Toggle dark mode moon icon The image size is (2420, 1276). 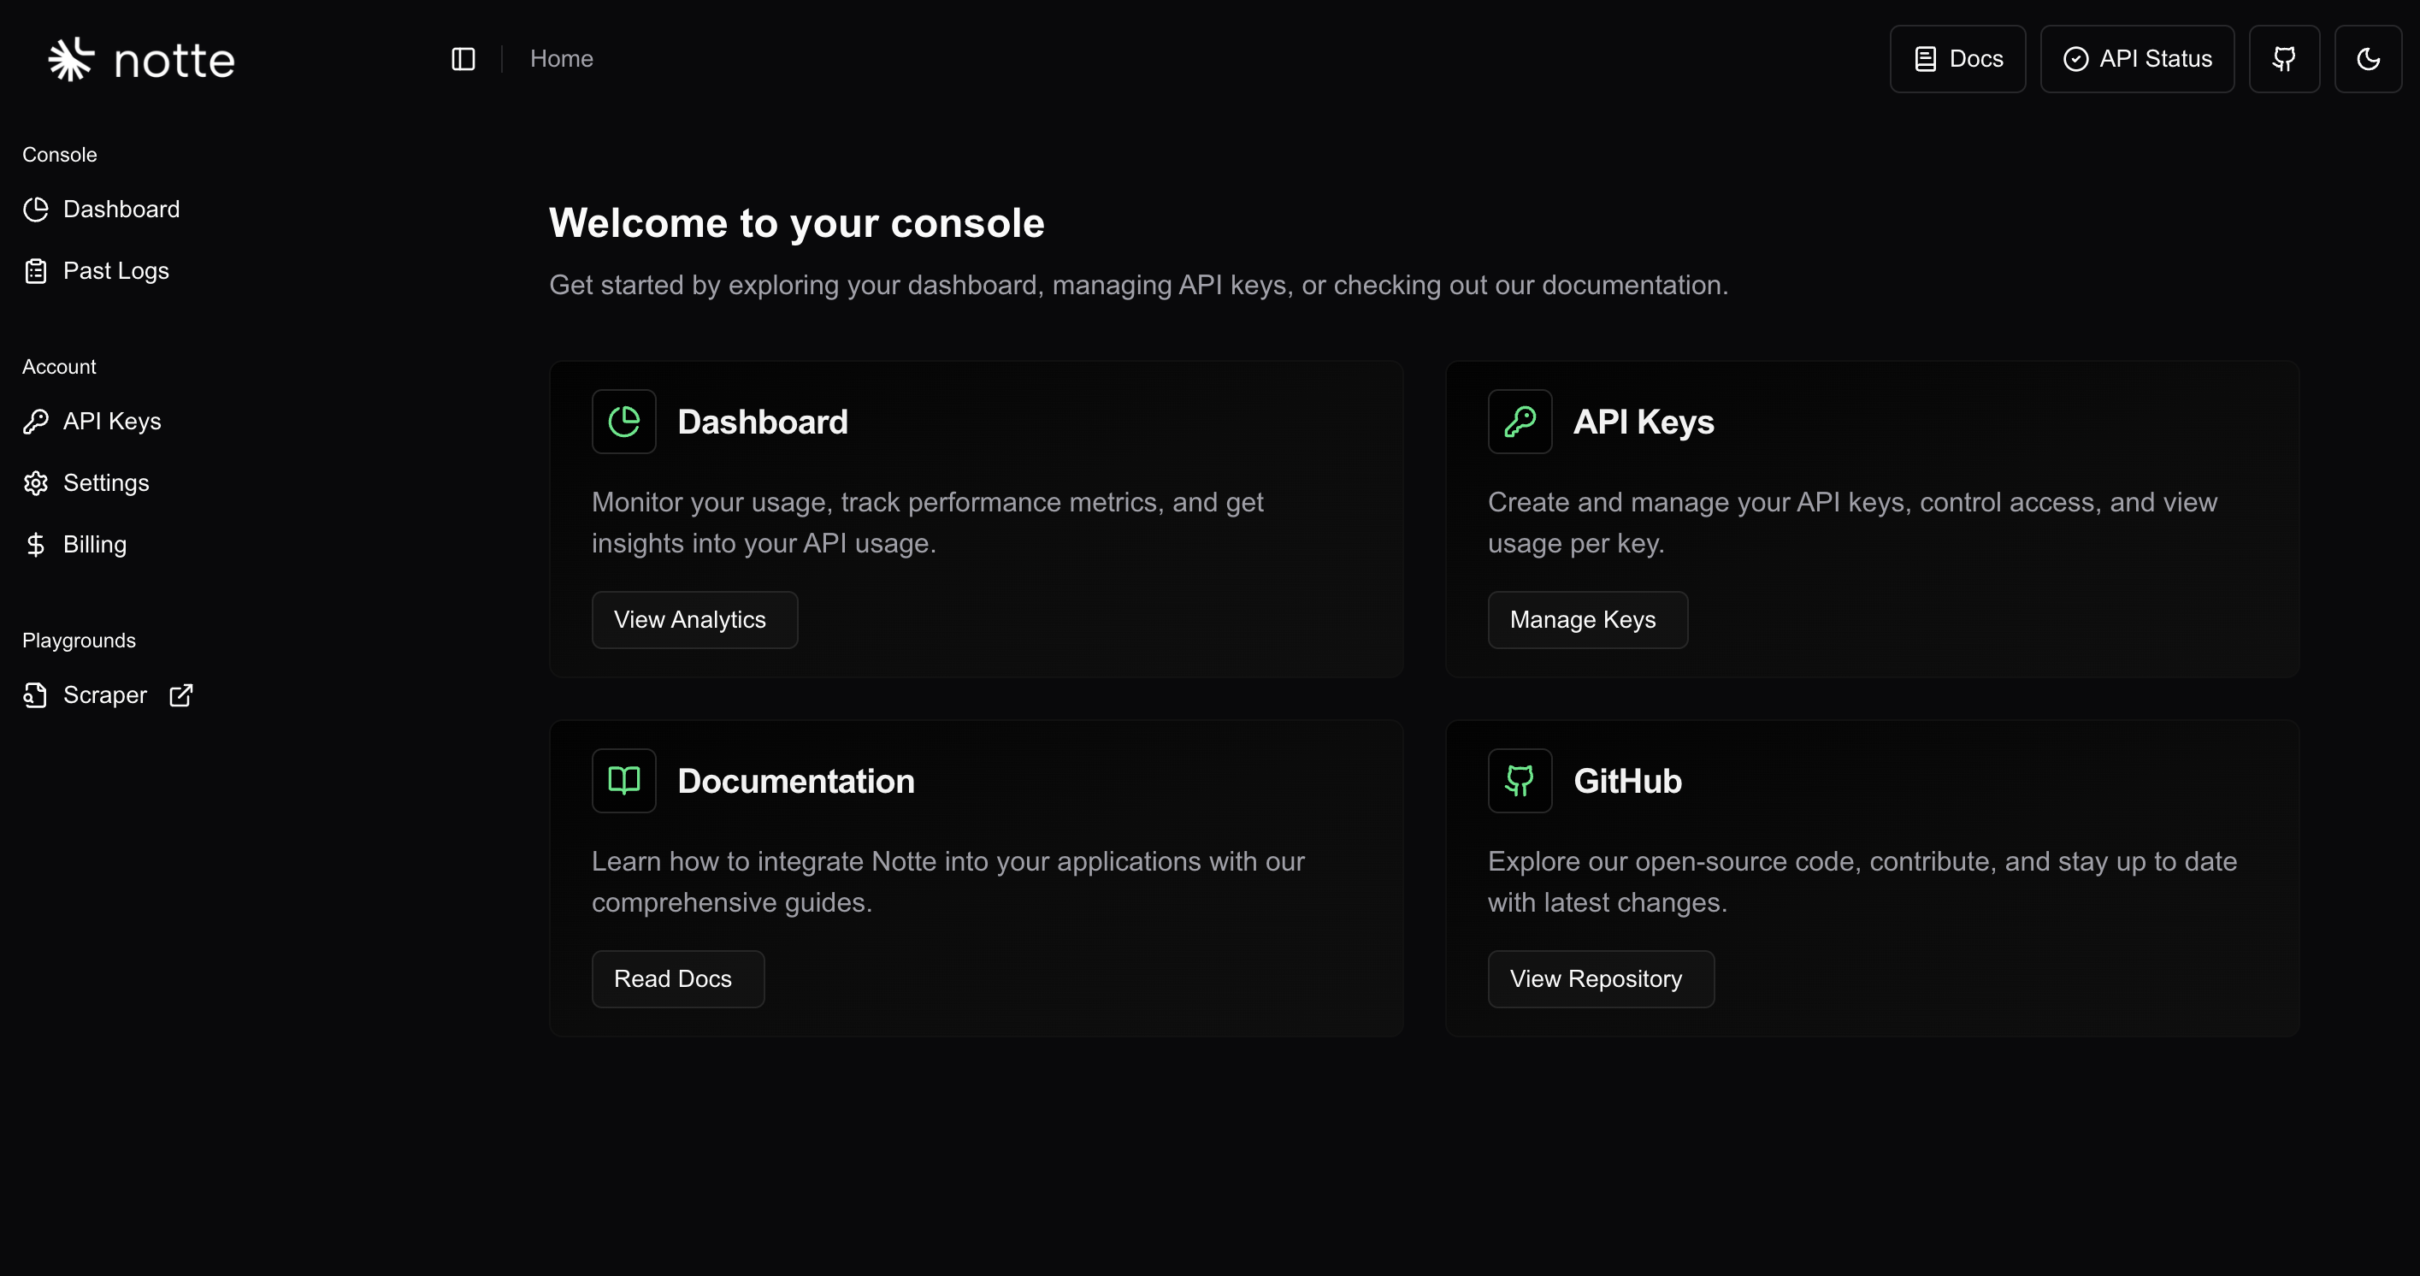(2369, 59)
